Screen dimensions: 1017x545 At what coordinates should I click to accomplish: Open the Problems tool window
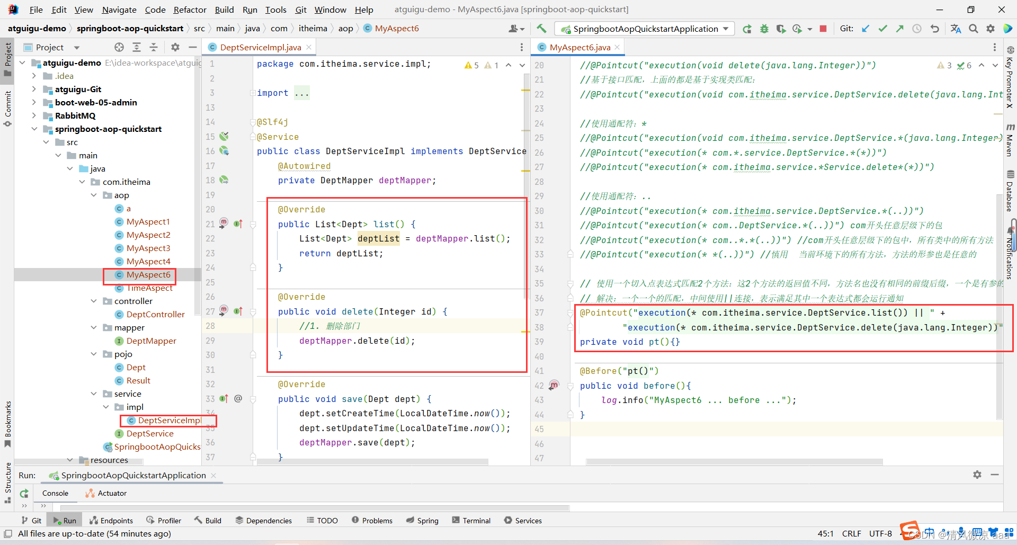(372, 521)
